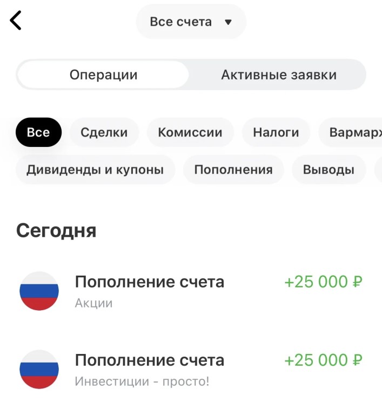Click the flag icon for Инвестиции - просто! deposit

coord(39,369)
